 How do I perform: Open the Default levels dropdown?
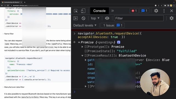(x=85, y=25)
